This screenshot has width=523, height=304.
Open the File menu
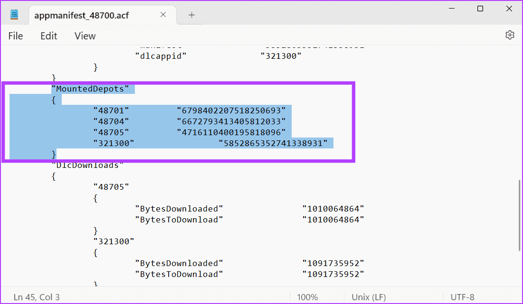pyautogui.click(x=16, y=36)
